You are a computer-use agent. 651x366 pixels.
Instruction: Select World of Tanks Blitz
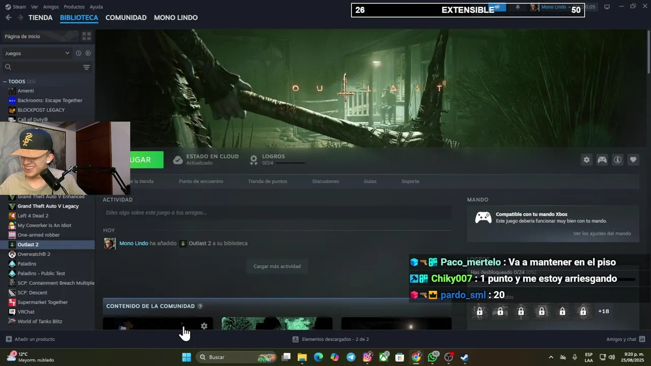pyautogui.click(x=40, y=321)
